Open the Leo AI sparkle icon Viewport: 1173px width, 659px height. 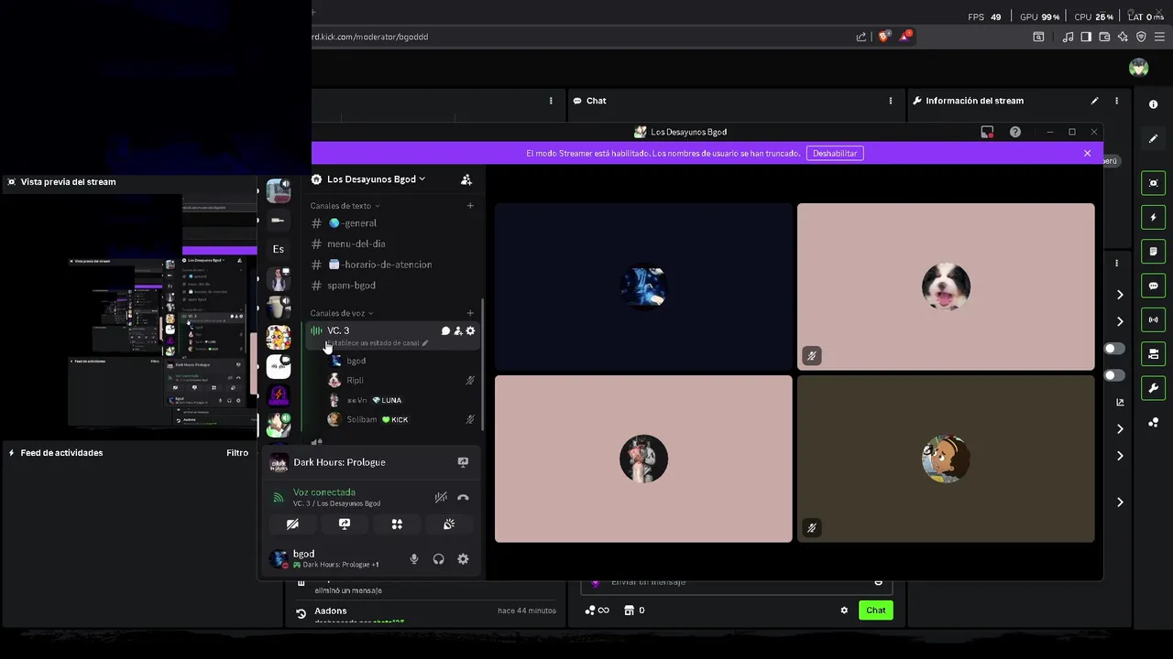pos(1123,37)
